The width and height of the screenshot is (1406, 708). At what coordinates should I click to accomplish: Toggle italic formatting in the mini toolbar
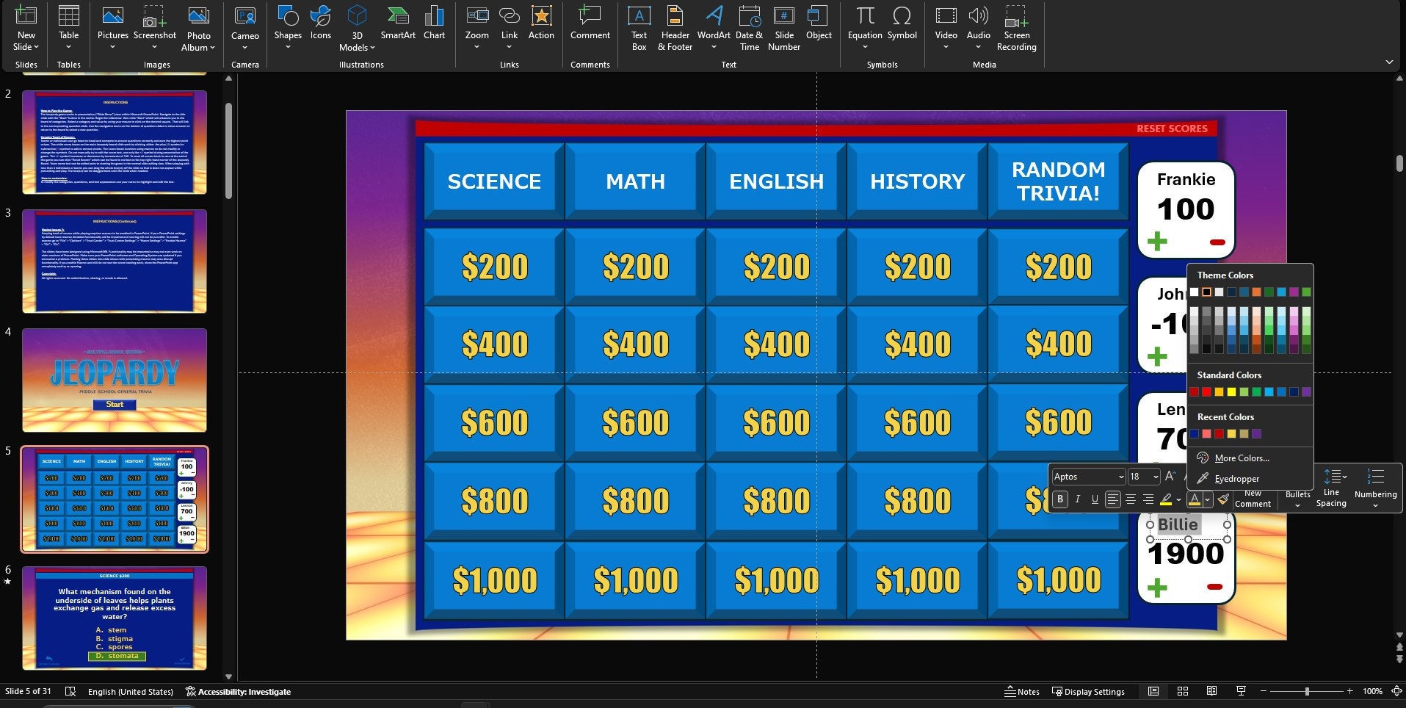1078,499
